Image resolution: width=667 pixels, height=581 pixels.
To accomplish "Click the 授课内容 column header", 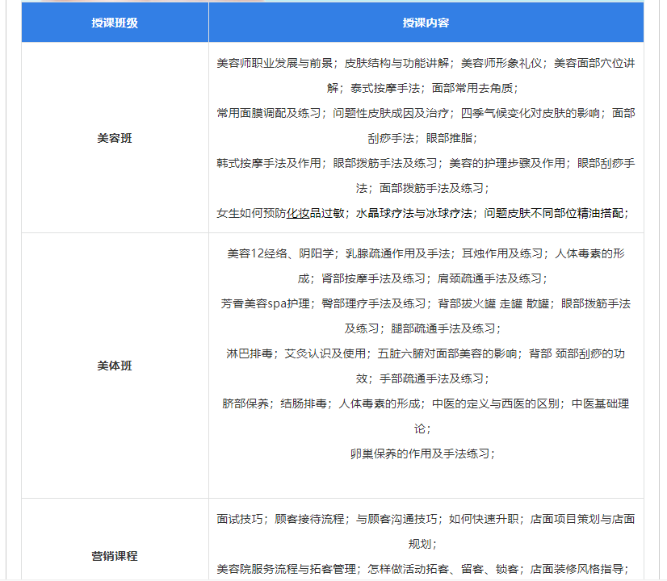I will click(x=426, y=23).
